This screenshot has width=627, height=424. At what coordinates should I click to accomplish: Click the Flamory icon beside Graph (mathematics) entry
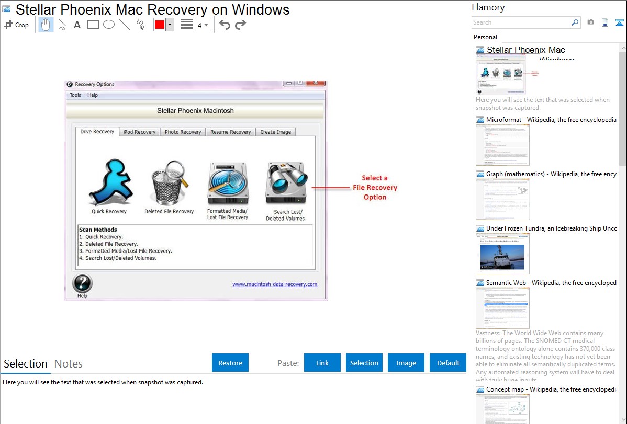pos(480,174)
